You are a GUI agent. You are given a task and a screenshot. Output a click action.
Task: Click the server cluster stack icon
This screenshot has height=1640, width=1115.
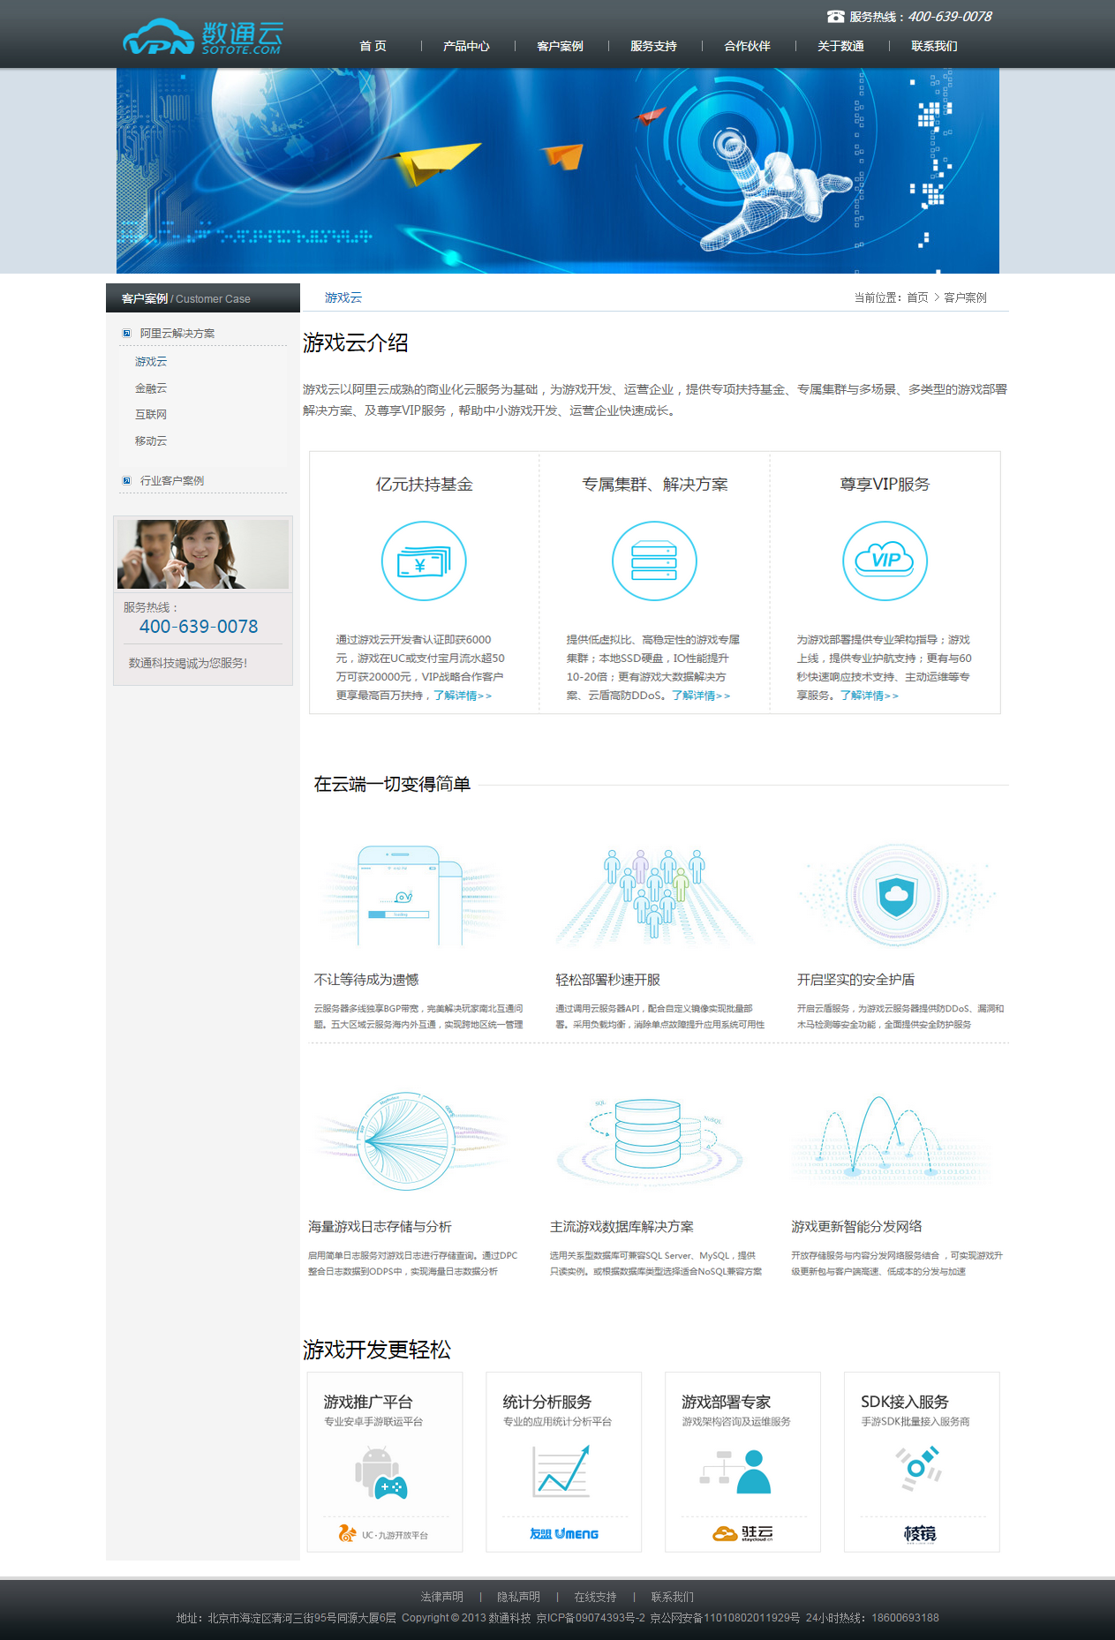[654, 561]
